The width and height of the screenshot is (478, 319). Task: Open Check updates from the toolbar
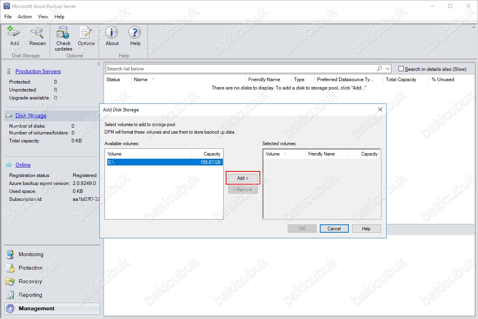[63, 33]
